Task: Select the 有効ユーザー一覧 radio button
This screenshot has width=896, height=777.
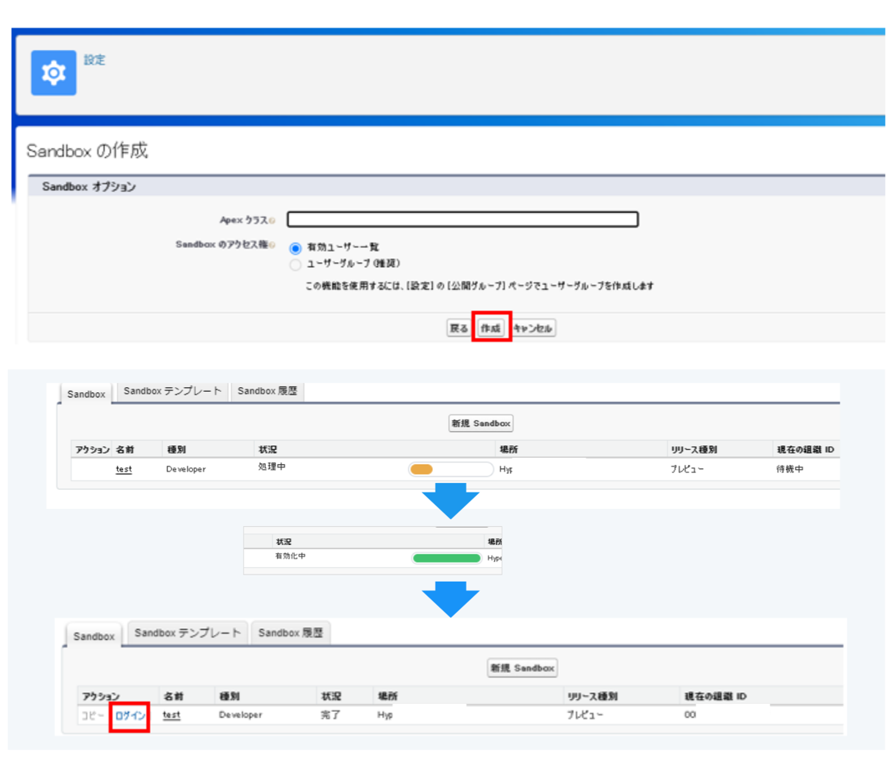Action: tap(295, 248)
